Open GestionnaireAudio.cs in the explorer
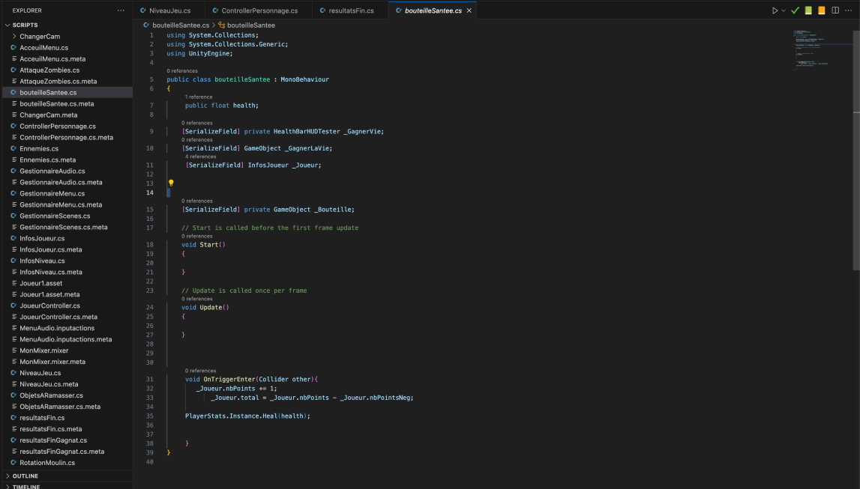860x489 pixels. point(52,171)
